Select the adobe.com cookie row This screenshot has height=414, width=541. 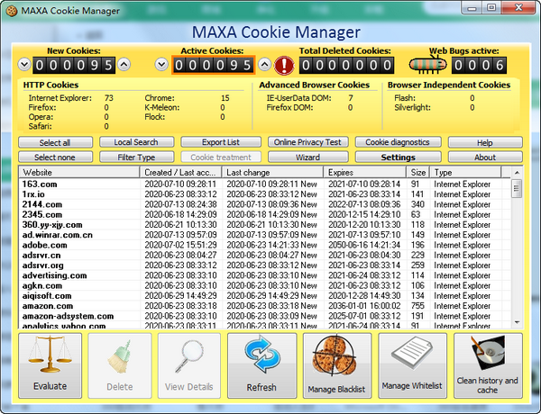coord(264,245)
